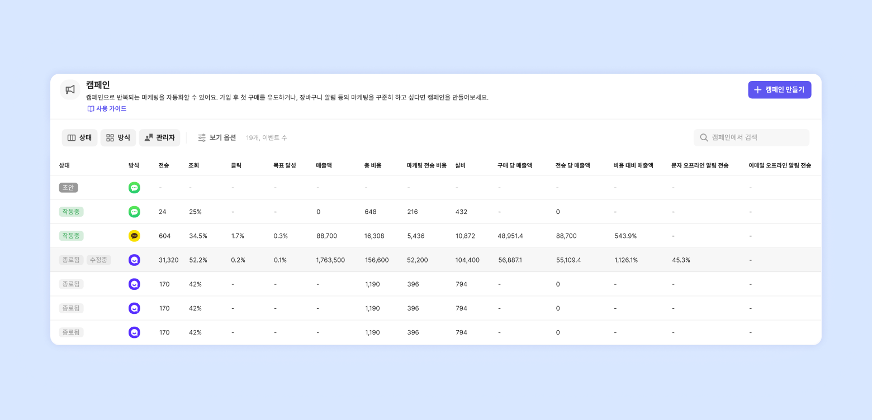872x420 pixels.
Task: Click yellow KakaoTalk icon in 604 row
Action: (134, 236)
